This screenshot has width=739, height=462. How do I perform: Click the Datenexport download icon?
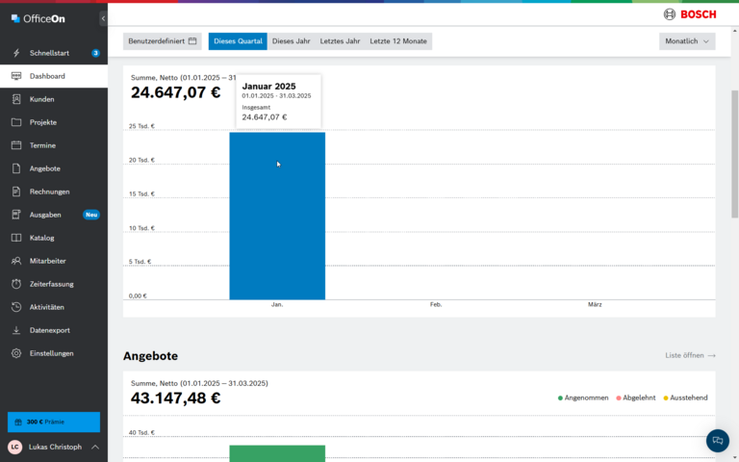(x=16, y=330)
